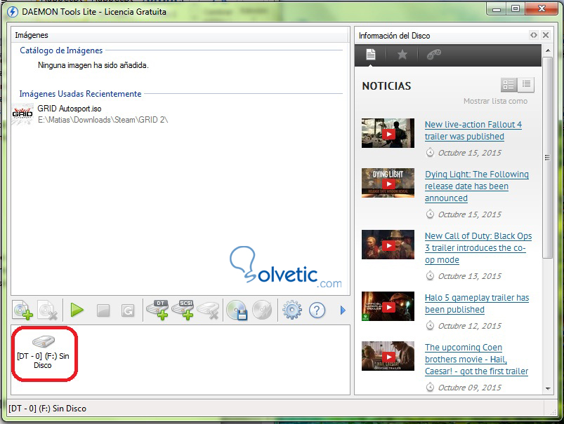Play Black Ops 3 video thumbnail
564x424 pixels.
tap(388, 245)
